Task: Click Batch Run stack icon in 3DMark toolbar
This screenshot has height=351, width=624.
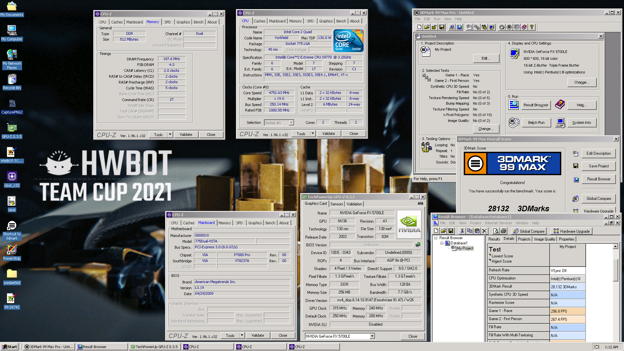Action: click(x=517, y=27)
